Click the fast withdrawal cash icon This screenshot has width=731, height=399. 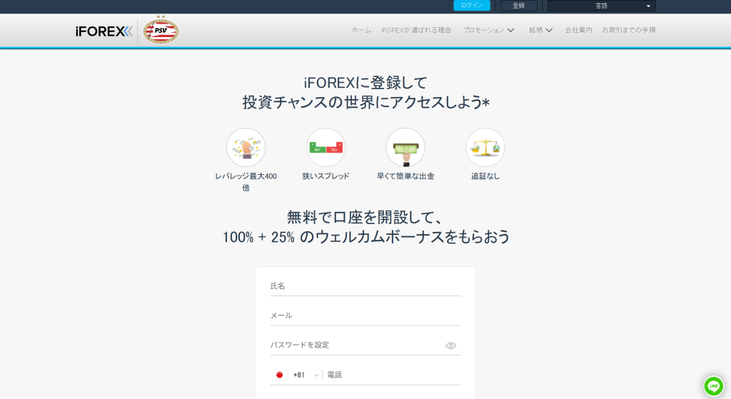coord(405,147)
